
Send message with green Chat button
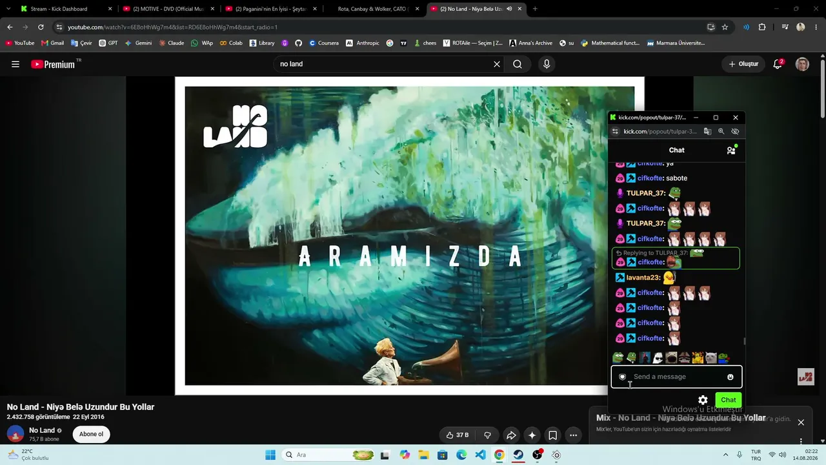tap(728, 400)
